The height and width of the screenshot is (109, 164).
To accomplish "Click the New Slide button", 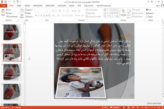I will [x=22, y=13].
